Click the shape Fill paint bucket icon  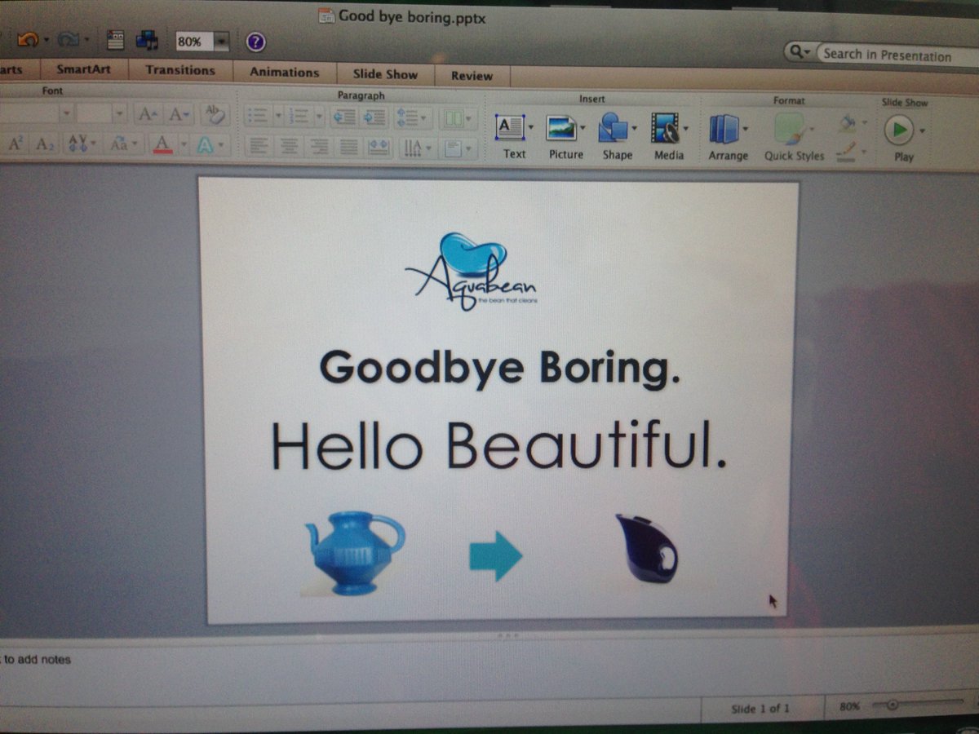848,123
